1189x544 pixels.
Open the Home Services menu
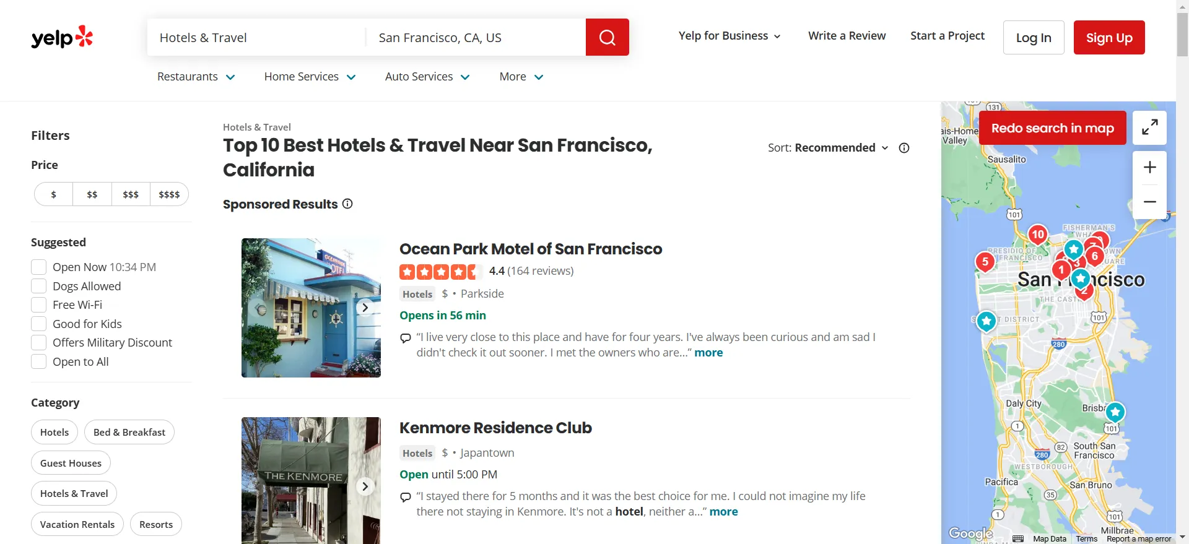[x=310, y=77]
